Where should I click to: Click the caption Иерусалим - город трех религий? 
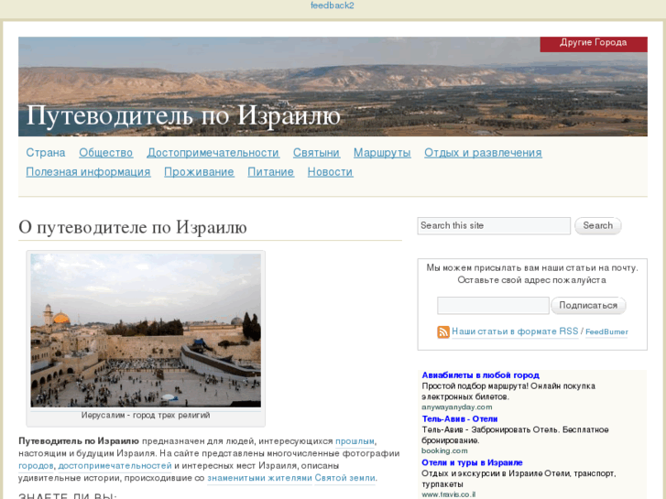146,416
